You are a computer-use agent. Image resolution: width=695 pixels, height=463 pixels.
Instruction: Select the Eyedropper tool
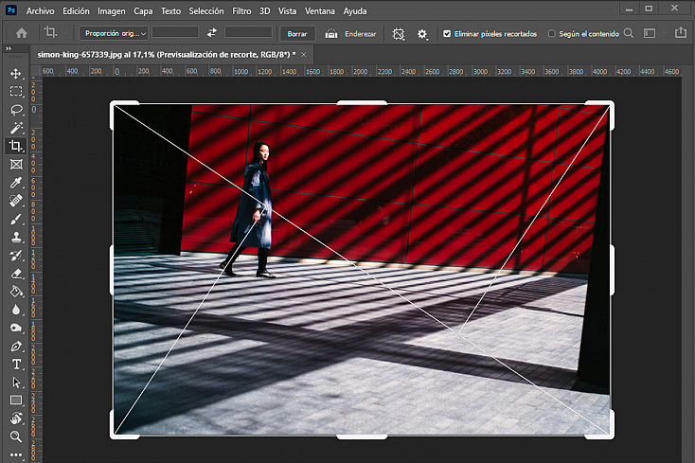pyautogui.click(x=16, y=183)
